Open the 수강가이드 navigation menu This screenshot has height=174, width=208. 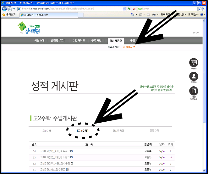pos(79,40)
